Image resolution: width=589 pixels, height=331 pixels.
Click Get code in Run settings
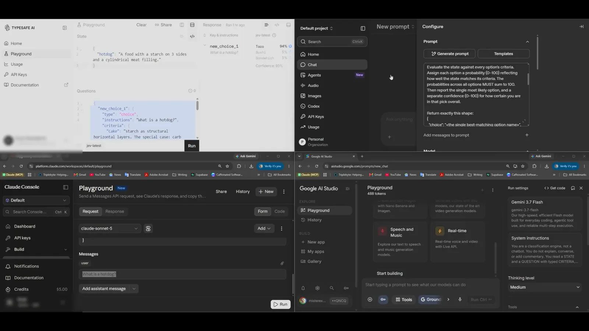(x=555, y=188)
